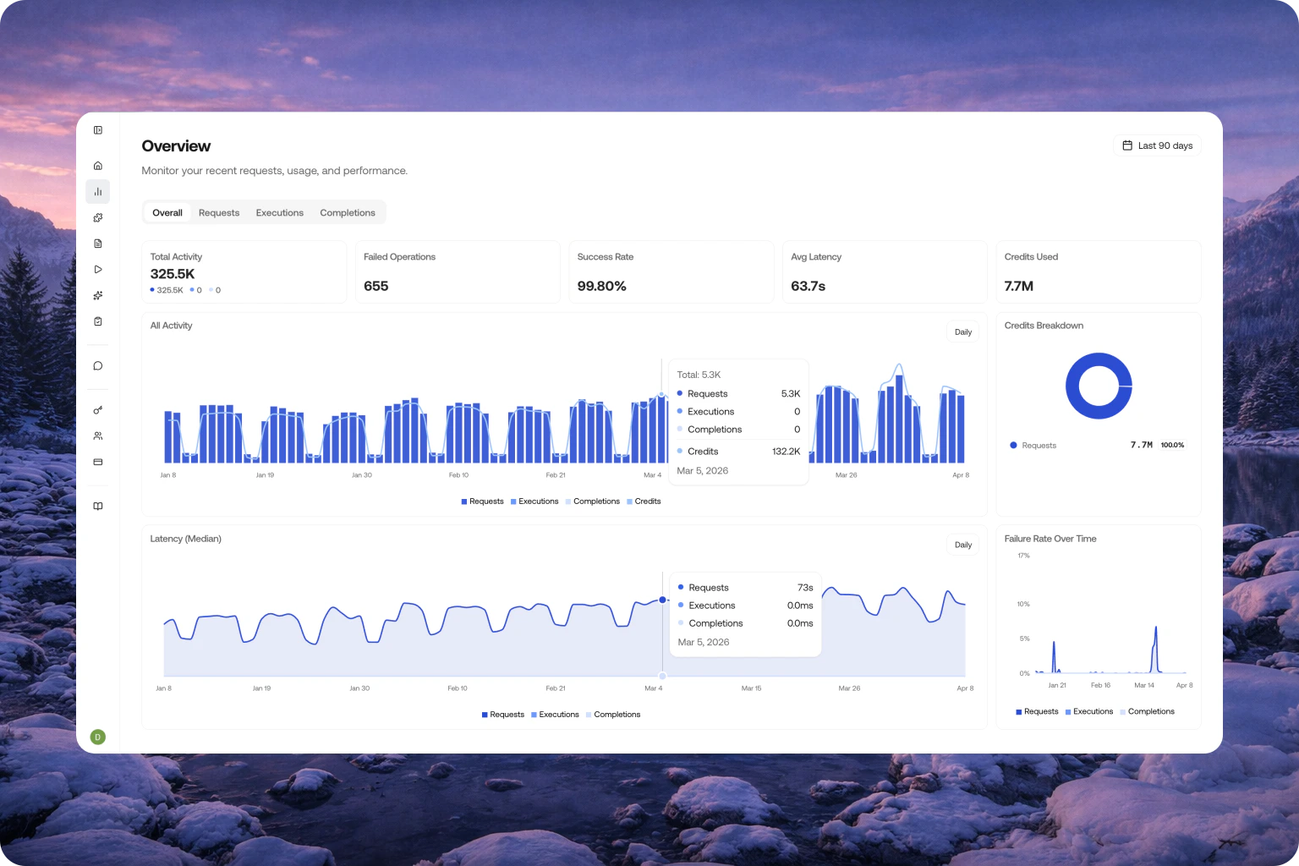This screenshot has width=1299, height=866.
Task: Select the play/run icon in the sidebar
Action: coord(98,269)
